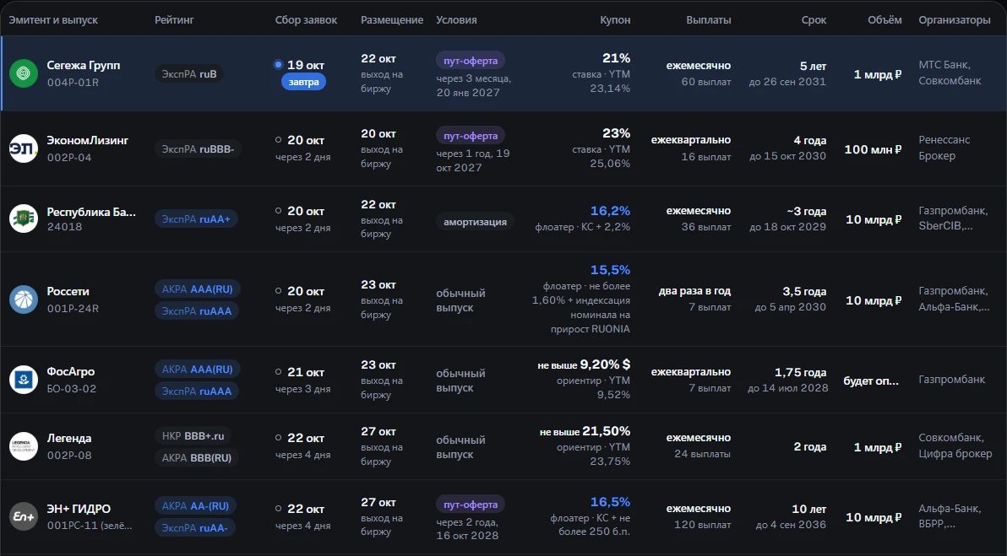Click the Сбор заявок column header

pos(306,20)
